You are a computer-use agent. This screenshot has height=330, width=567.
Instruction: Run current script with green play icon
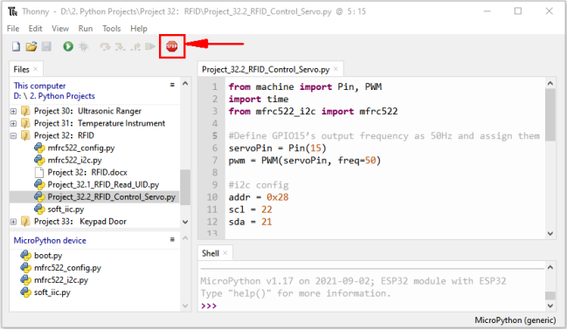(x=68, y=46)
